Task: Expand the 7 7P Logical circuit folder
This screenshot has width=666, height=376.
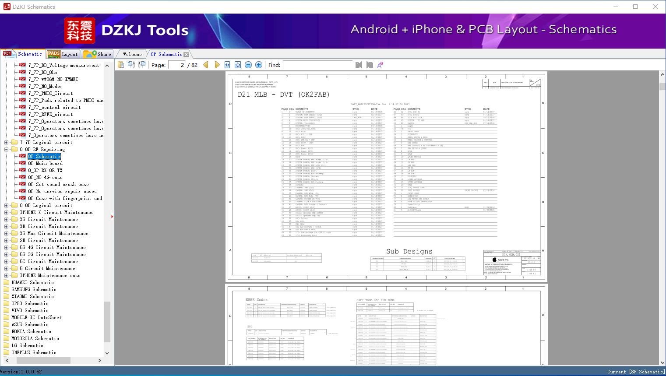Action: pos(7,142)
